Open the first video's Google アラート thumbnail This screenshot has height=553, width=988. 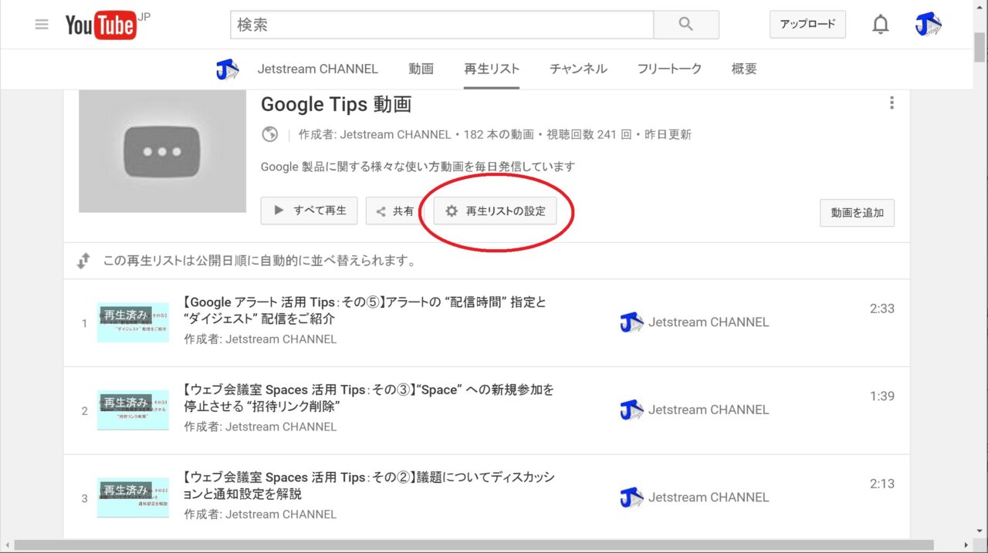coord(133,322)
